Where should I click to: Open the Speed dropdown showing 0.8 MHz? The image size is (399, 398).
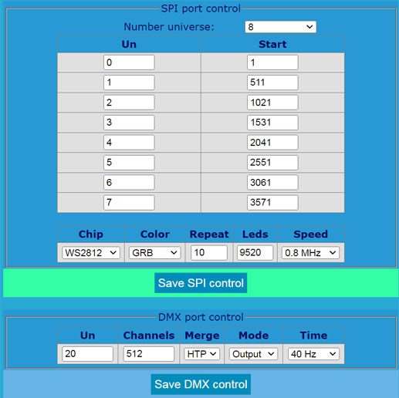click(310, 253)
